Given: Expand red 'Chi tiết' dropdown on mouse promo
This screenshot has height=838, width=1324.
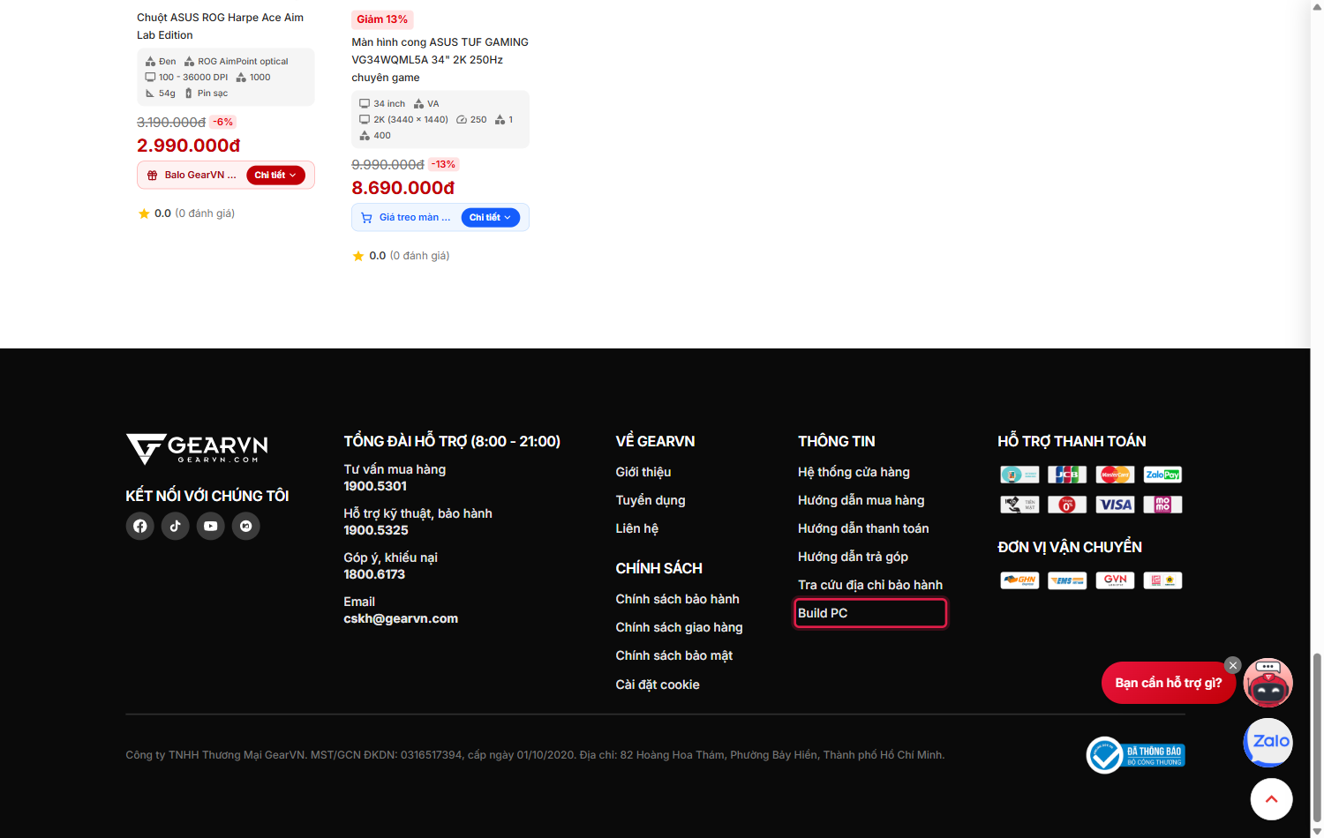Looking at the screenshot, I should (x=275, y=176).
